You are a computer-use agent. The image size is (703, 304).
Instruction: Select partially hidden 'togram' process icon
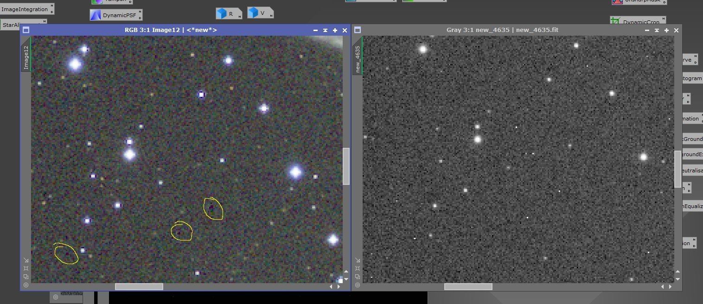point(692,79)
